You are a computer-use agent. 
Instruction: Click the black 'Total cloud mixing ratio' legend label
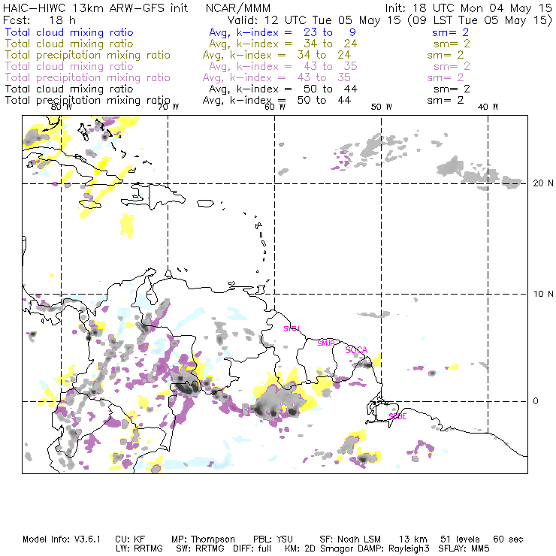coord(69,89)
